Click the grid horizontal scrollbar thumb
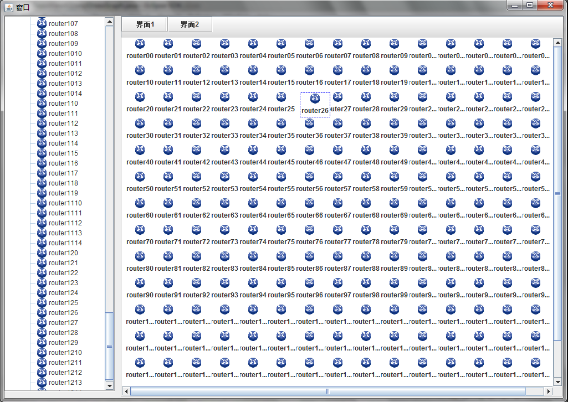Viewport: 568px width, 402px height. tap(328, 391)
